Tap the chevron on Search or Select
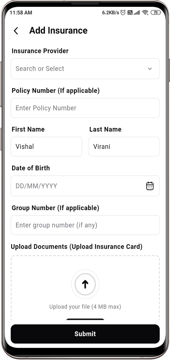The image size is (170, 360). click(x=150, y=69)
